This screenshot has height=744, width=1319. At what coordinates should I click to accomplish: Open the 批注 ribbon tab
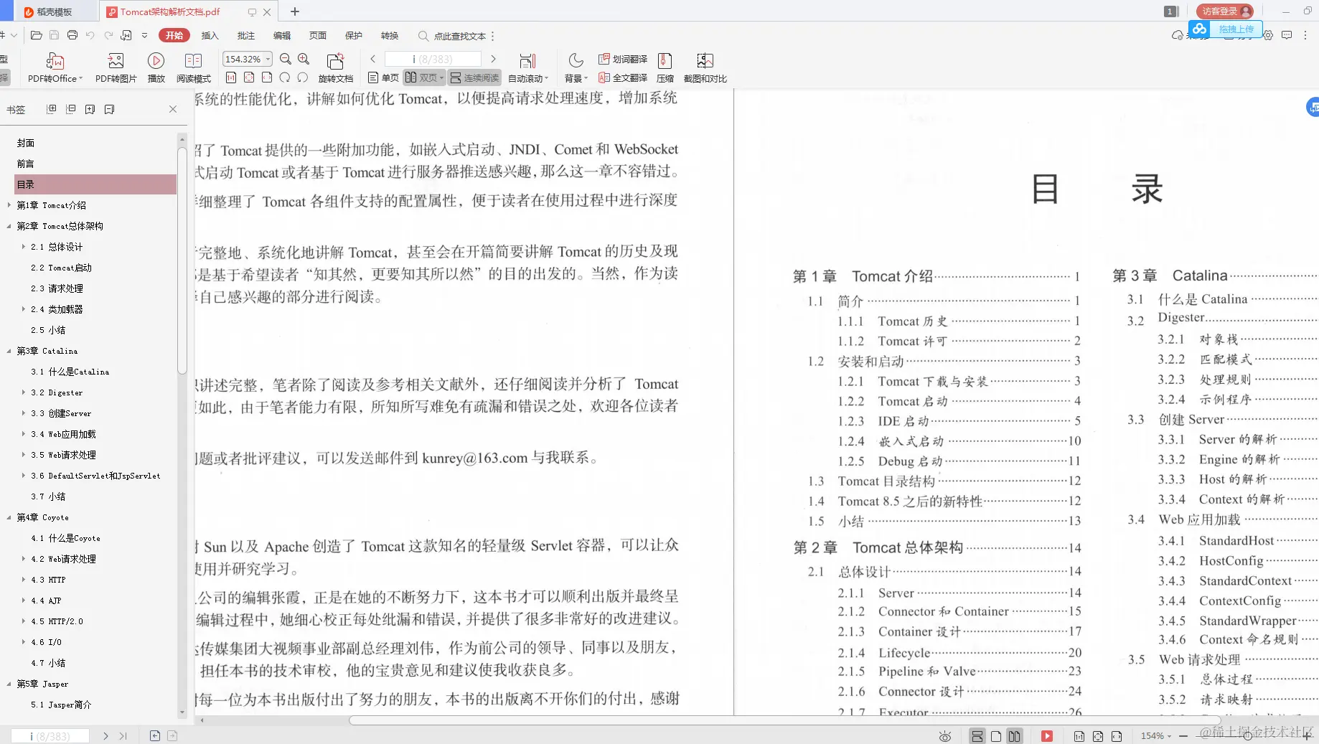pos(245,35)
